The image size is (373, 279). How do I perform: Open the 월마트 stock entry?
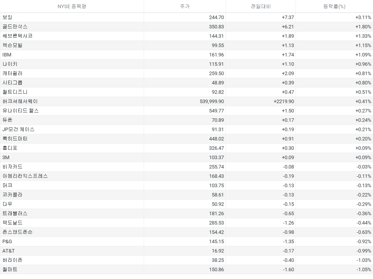(x=10, y=269)
